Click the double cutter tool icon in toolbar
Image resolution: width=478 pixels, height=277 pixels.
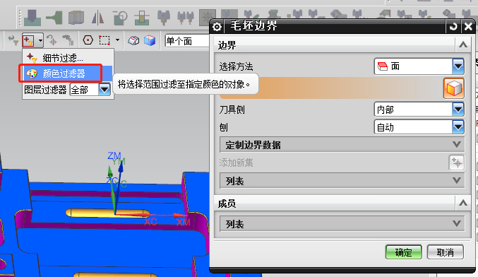[186, 18]
